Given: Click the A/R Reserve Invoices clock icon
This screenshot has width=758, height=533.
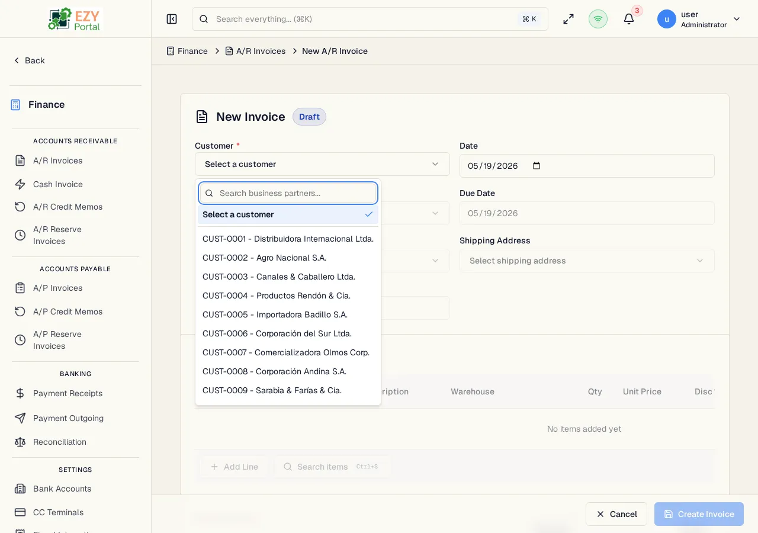Looking at the screenshot, I should point(20,235).
